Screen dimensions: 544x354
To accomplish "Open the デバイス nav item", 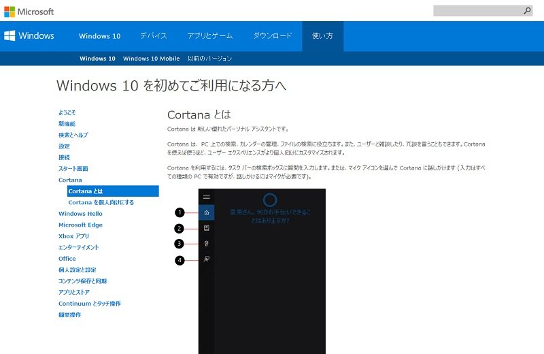I will tap(154, 36).
